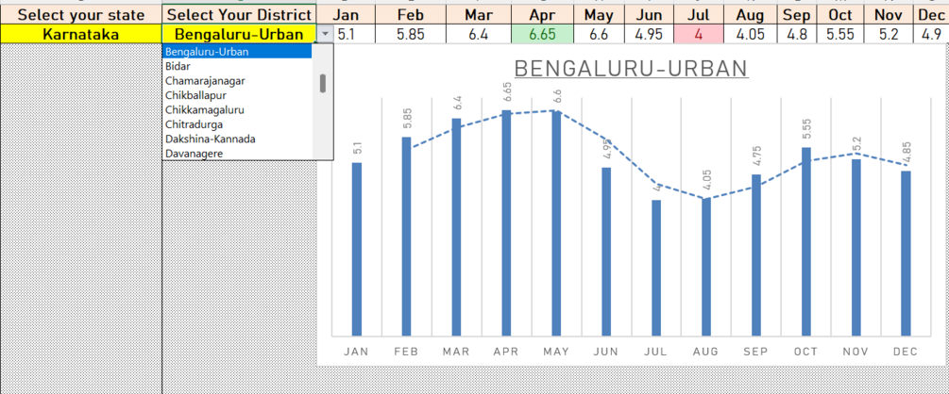The image size is (949, 394).
Task: Select the 6.6 May value cell
Action: coord(599,35)
